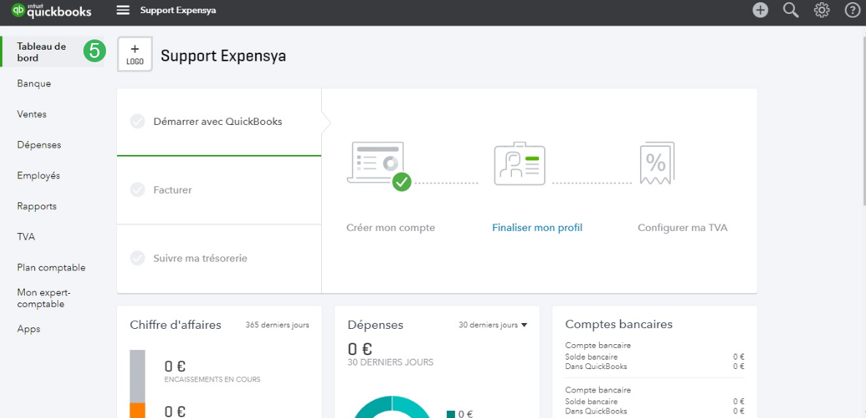Open Tableau de bord in sidebar

coord(53,52)
